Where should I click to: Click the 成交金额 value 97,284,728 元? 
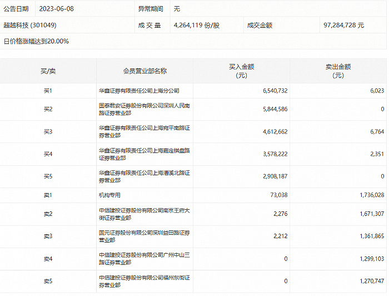pyautogui.click(x=343, y=25)
